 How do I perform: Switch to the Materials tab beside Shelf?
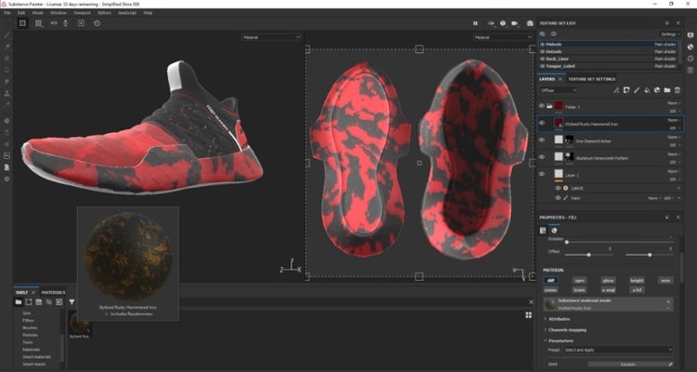tap(53, 292)
